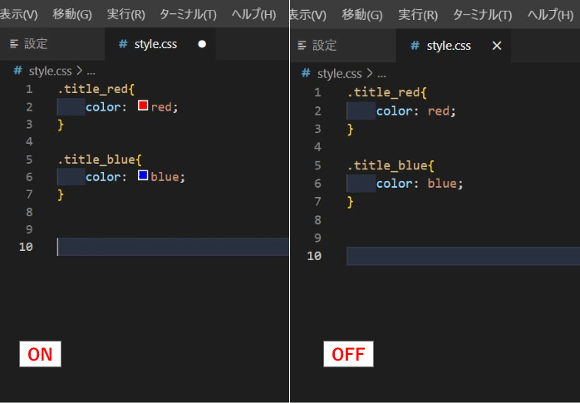
Task: Select the right style.css tab
Action: pos(449,46)
